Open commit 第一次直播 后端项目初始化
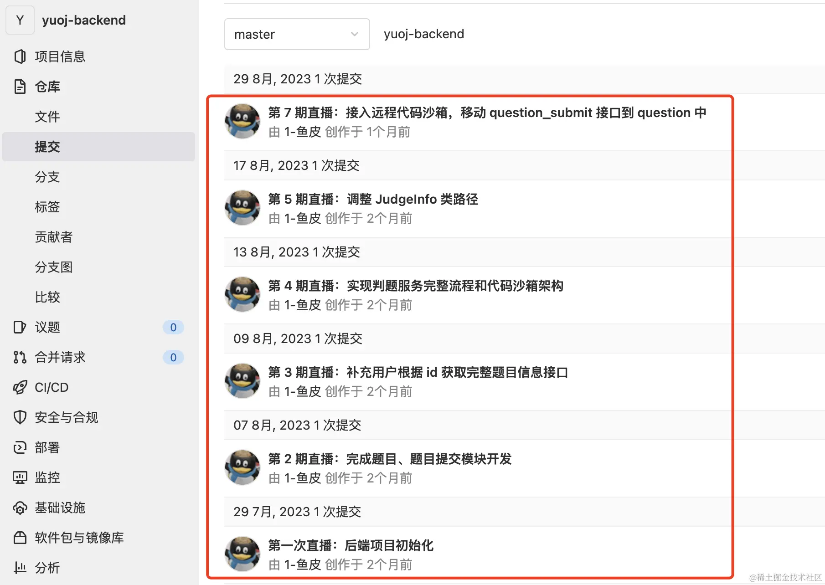 [x=351, y=545]
